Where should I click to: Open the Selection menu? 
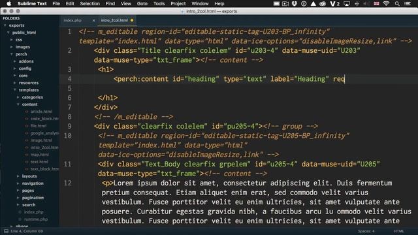(x=90, y=3)
